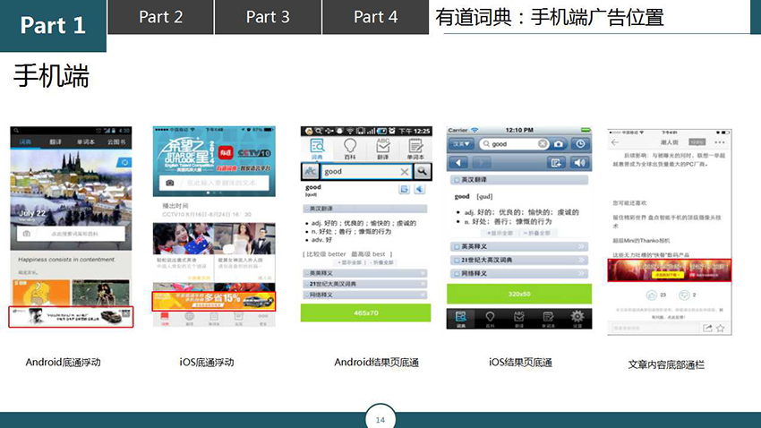Expand 英英释义 section in iOS results
The height and width of the screenshot is (428, 761).
point(518,246)
